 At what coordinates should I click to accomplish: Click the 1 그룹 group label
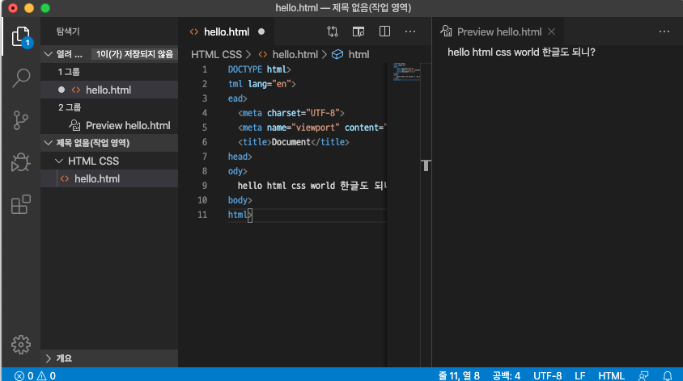pos(69,72)
